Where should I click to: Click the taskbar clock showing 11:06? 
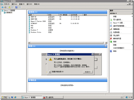coord(130,97)
